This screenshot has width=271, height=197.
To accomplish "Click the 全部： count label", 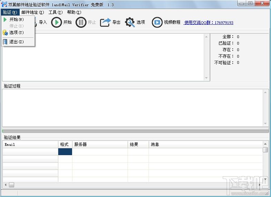I will [x=228, y=37].
